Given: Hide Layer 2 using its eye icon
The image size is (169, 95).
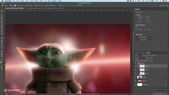Looking at the screenshot, I should 135,81.
